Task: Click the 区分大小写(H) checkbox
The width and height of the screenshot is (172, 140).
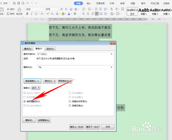Action: pos(25,93)
